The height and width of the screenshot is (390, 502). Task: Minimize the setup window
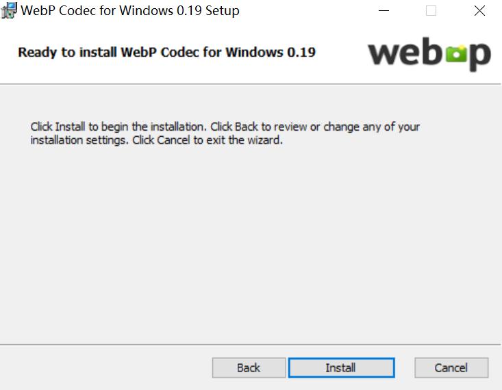[384, 11]
